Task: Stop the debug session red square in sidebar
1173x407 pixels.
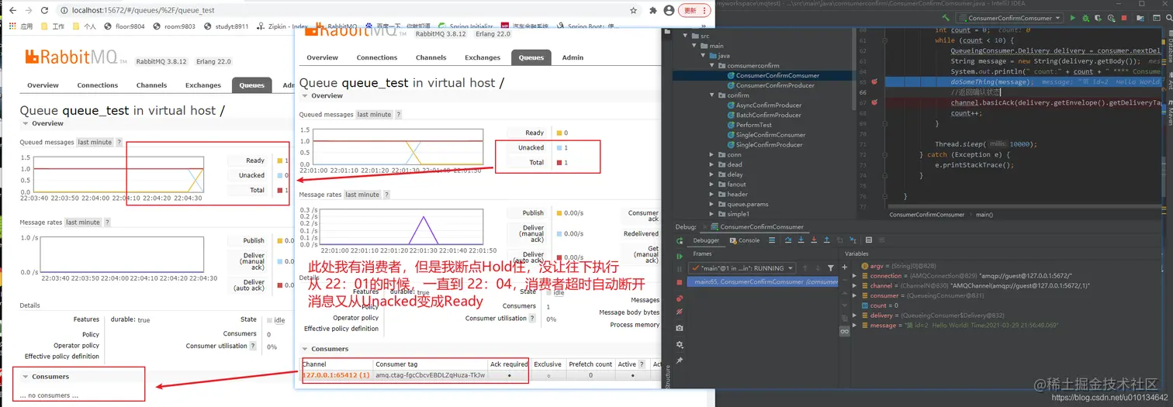Action: (680, 282)
